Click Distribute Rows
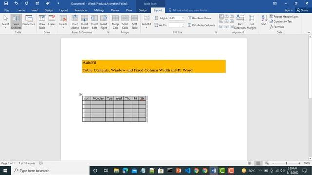 click(x=199, y=18)
